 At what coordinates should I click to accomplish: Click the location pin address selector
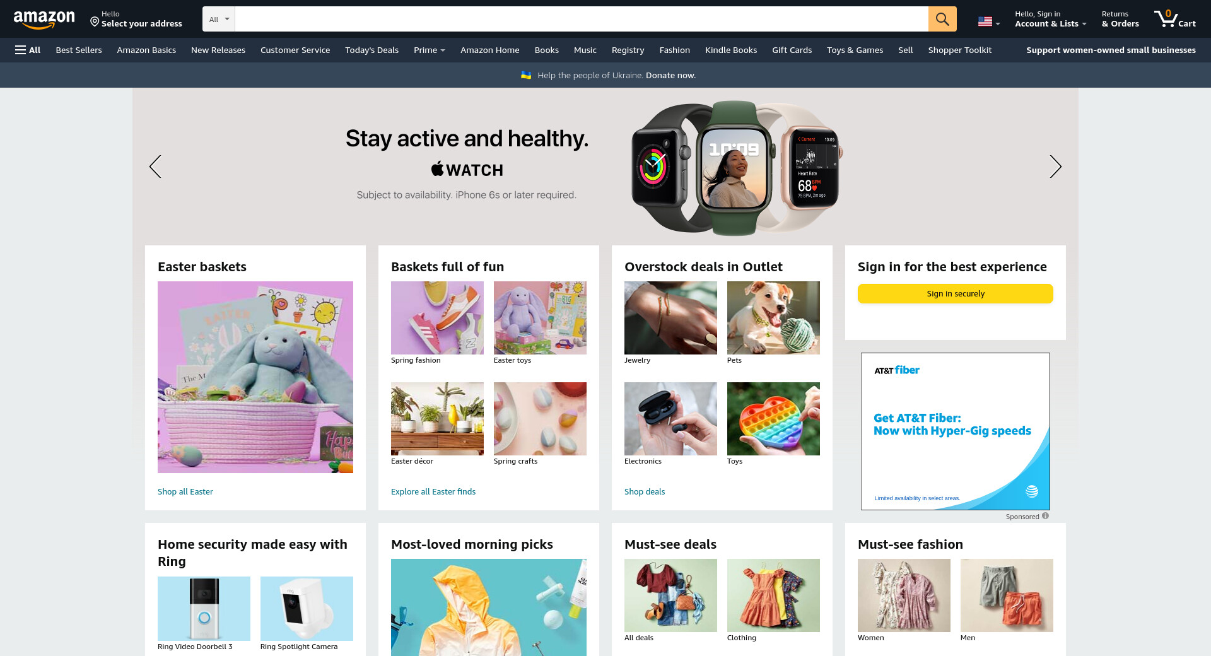(136, 19)
